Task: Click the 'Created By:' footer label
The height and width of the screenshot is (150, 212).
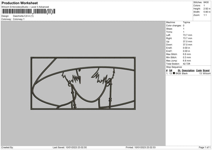Action: click(x=7, y=148)
